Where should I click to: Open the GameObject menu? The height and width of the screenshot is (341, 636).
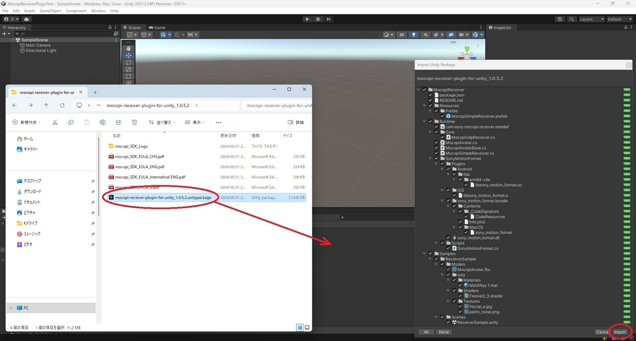tap(50, 11)
